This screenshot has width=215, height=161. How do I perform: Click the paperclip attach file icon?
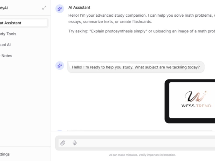pos(63,143)
